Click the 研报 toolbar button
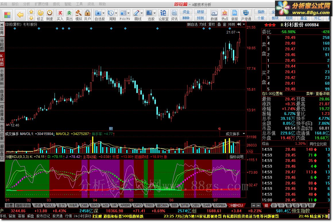 pyautogui.click(x=200, y=12)
